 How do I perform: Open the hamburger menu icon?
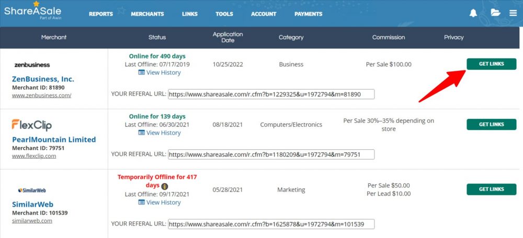(x=513, y=14)
